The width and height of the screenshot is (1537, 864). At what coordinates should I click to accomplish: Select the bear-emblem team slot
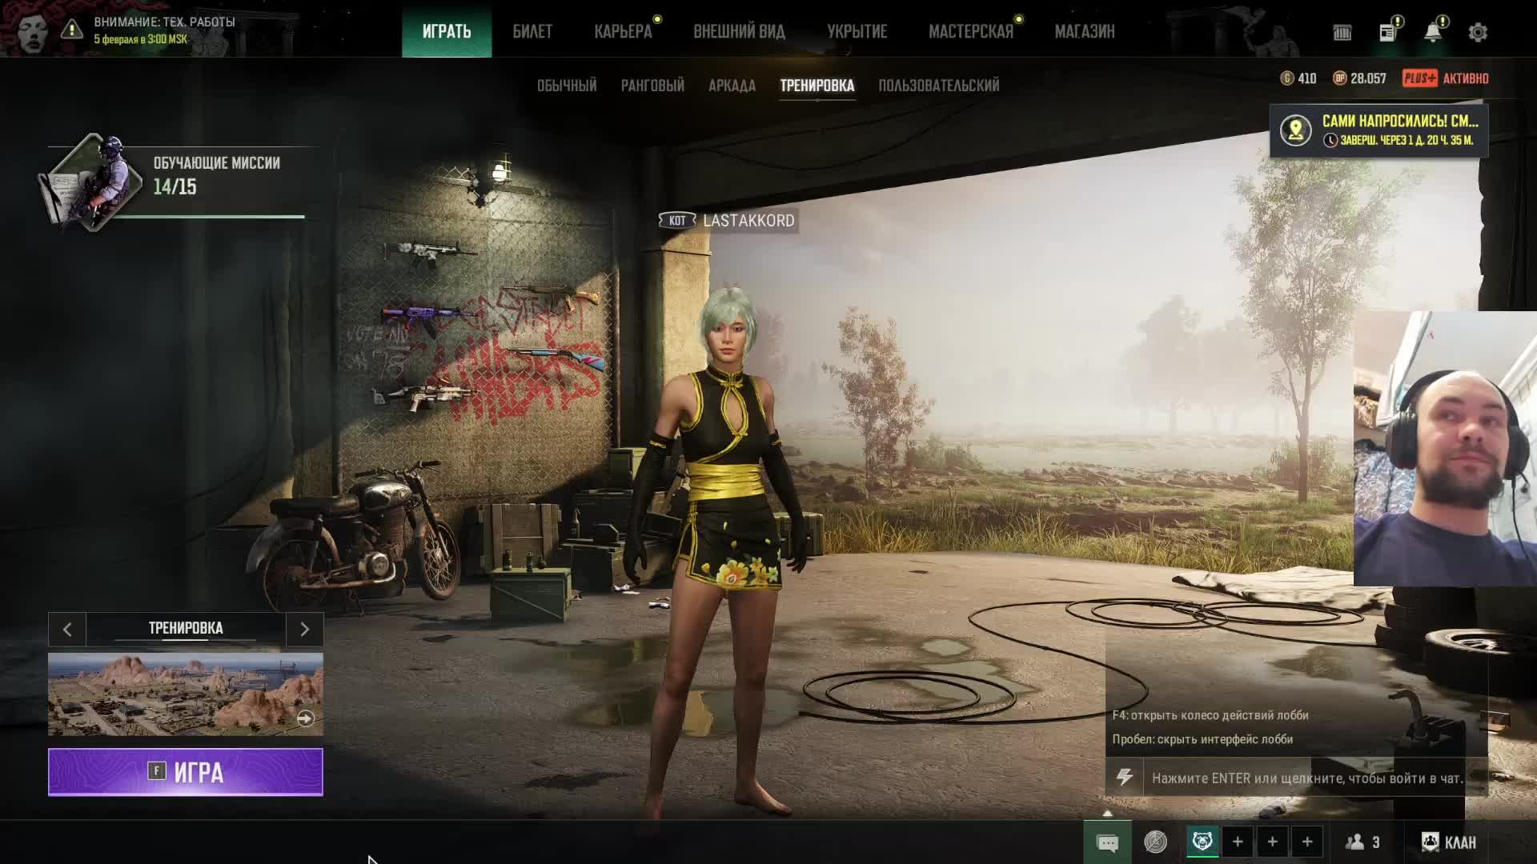(x=1202, y=842)
